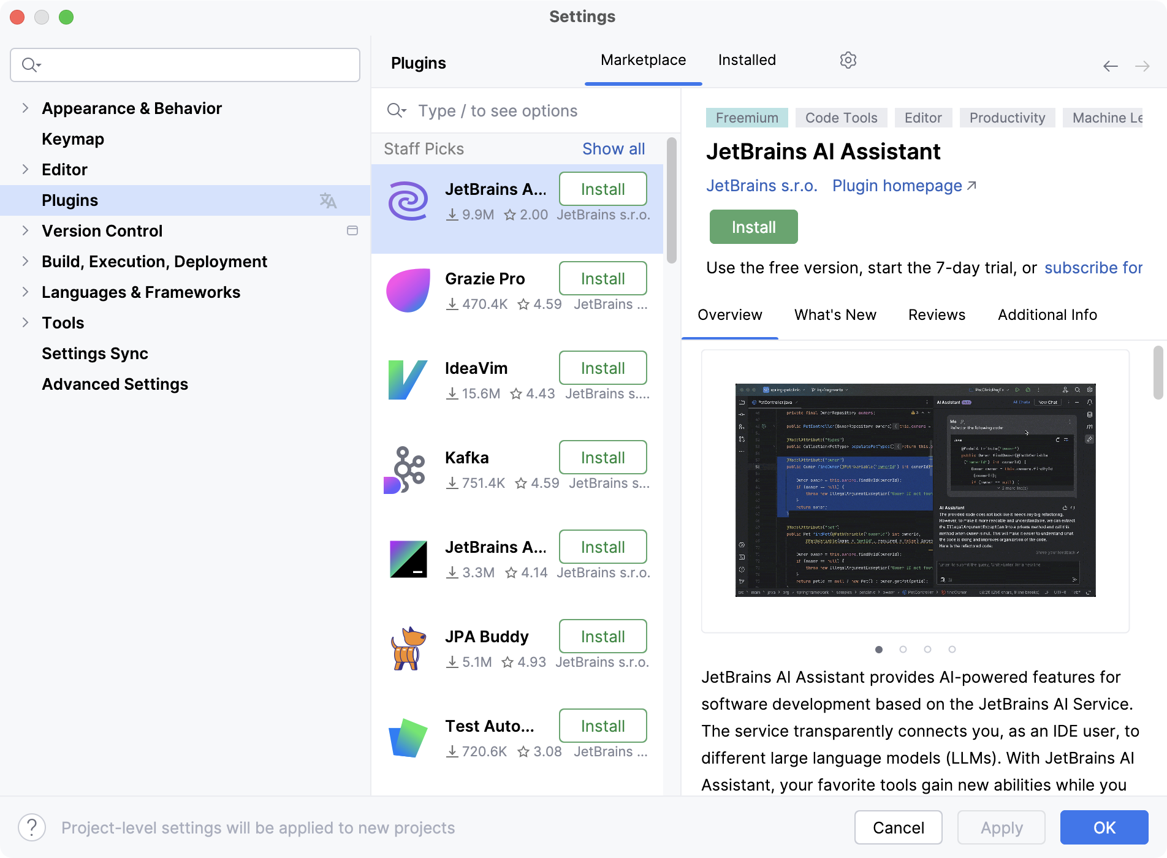Expand Languages & Frameworks in the sidebar

[25, 292]
